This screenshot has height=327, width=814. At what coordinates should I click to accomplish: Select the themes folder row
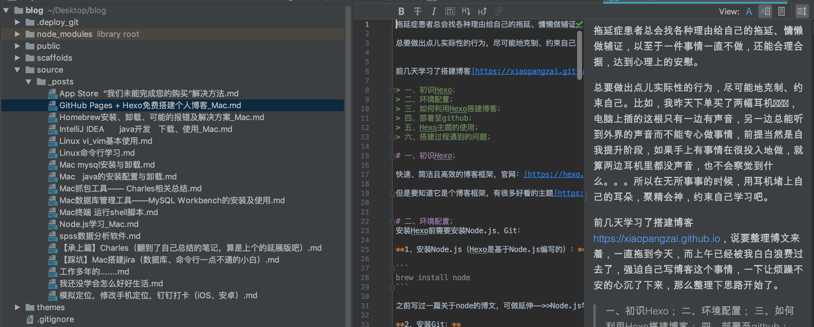[x=173, y=307]
